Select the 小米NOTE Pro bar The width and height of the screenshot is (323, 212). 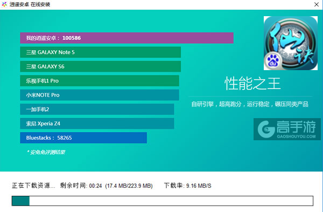pos(100,95)
